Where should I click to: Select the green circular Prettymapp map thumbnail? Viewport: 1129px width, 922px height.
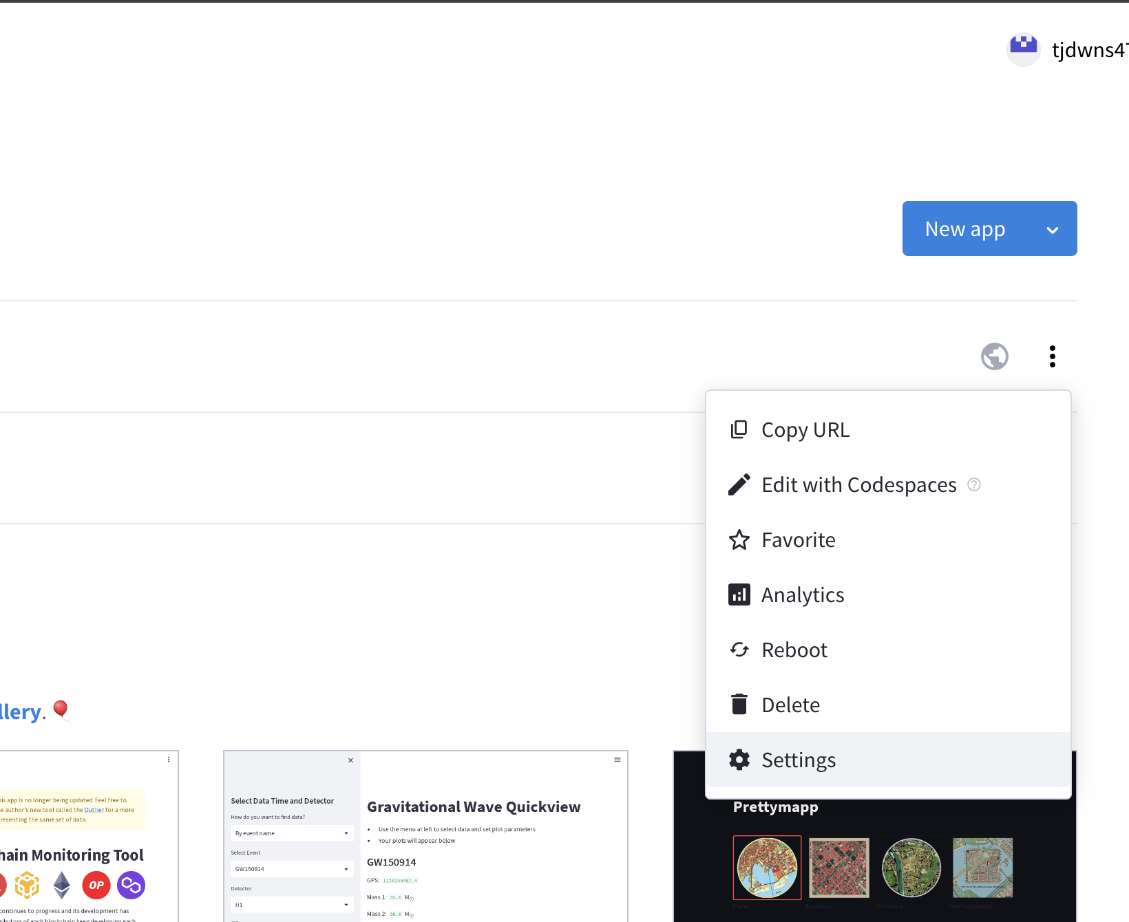click(x=911, y=868)
